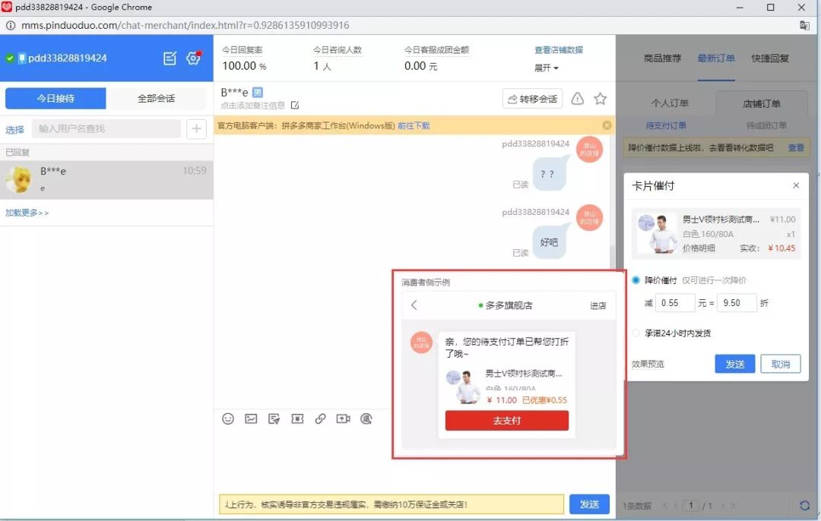Edit the remark note pencil icon
The width and height of the screenshot is (821, 521).
[x=295, y=105]
